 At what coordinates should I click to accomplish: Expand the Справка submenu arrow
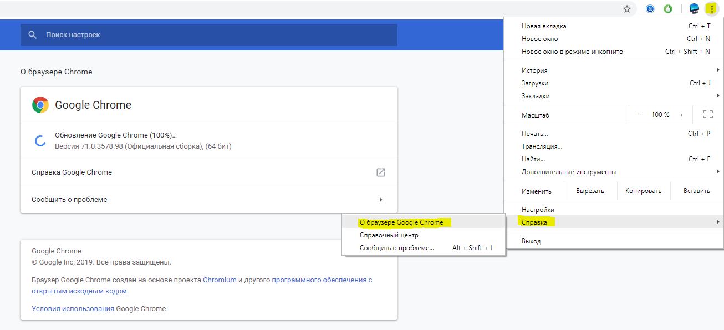(718, 222)
